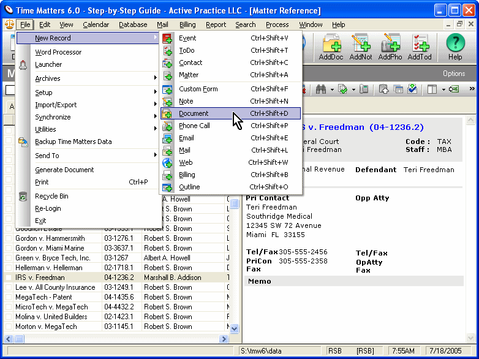Click the Excel export icon in toolbar
This screenshot has width=479, height=359.
point(454,89)
